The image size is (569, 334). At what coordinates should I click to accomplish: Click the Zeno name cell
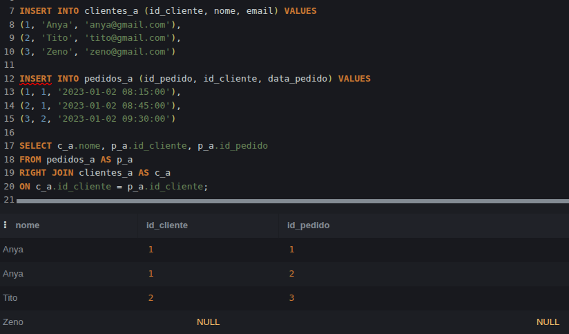pyautogui.click(x=13, y=322)
